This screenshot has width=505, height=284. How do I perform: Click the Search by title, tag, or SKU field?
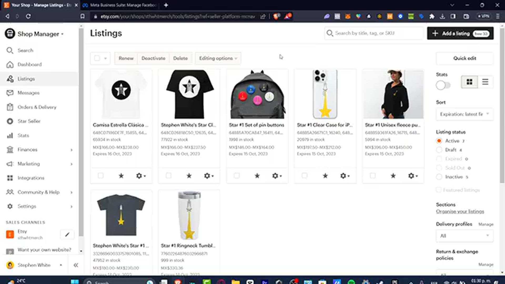pos(374,33)
